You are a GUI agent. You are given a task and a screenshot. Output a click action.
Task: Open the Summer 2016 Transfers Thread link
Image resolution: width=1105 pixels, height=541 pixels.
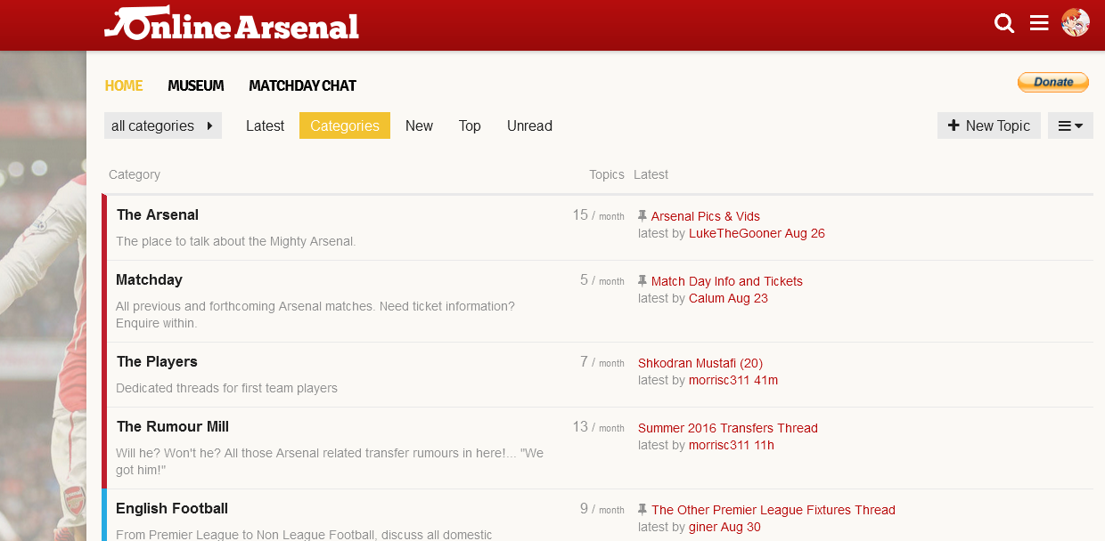(727, 428)
